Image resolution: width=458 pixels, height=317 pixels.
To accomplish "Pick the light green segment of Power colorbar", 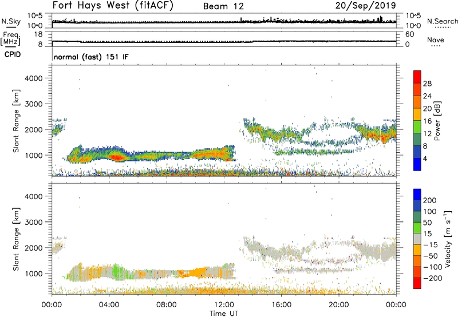I will click(417, 127).
